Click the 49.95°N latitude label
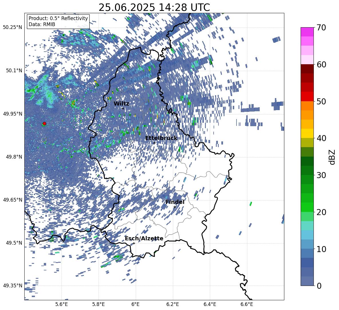 pos(13,114)
